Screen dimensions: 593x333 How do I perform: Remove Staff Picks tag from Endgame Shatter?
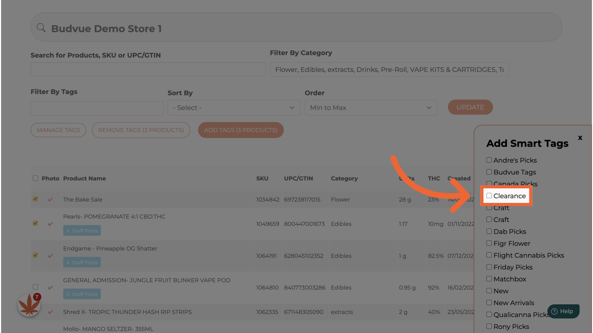click(68, 262)
